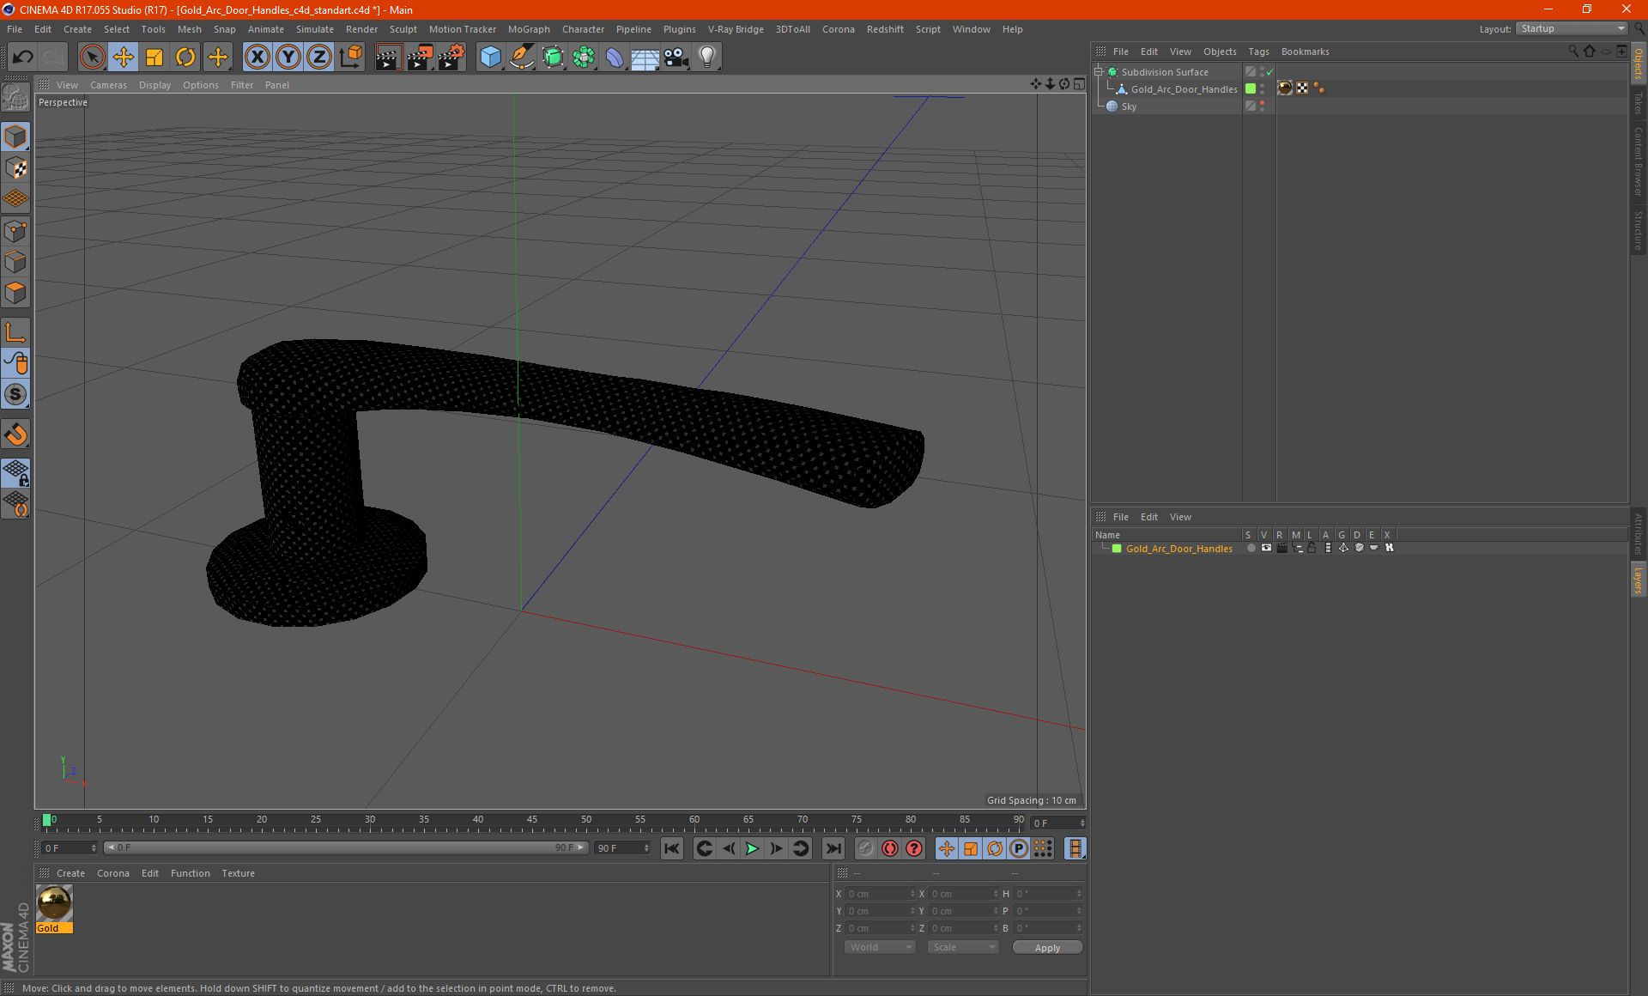
Task: Select the Sky object
Action: coord(1129,106)
